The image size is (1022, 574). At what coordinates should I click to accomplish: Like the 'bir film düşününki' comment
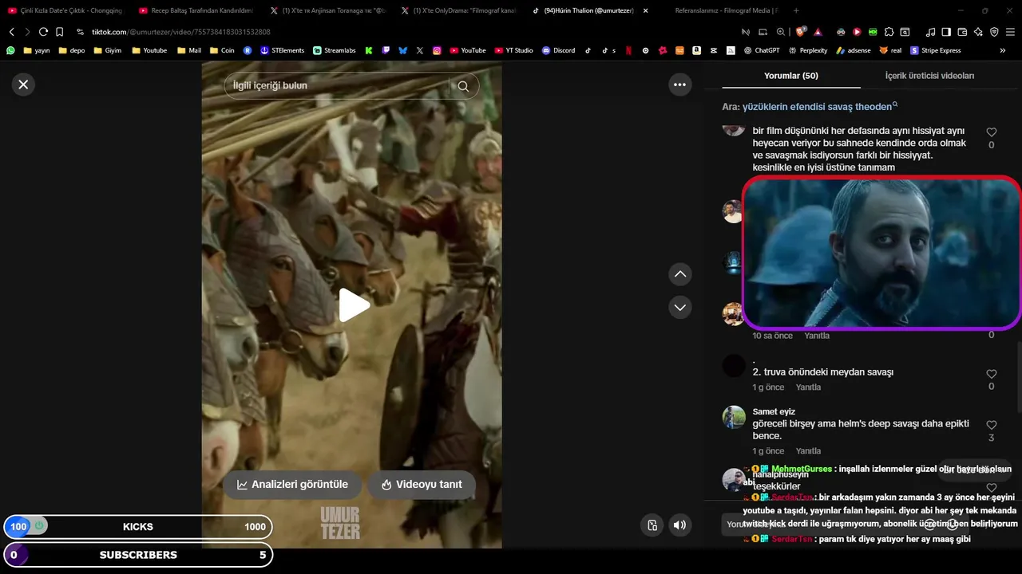pos(991,132)
